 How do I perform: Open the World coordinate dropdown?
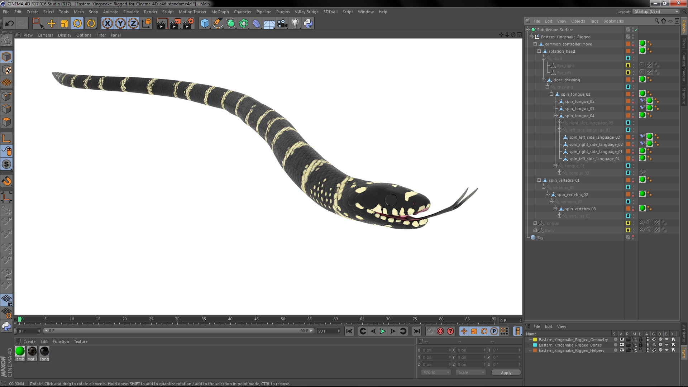click(x=436, y=372)
